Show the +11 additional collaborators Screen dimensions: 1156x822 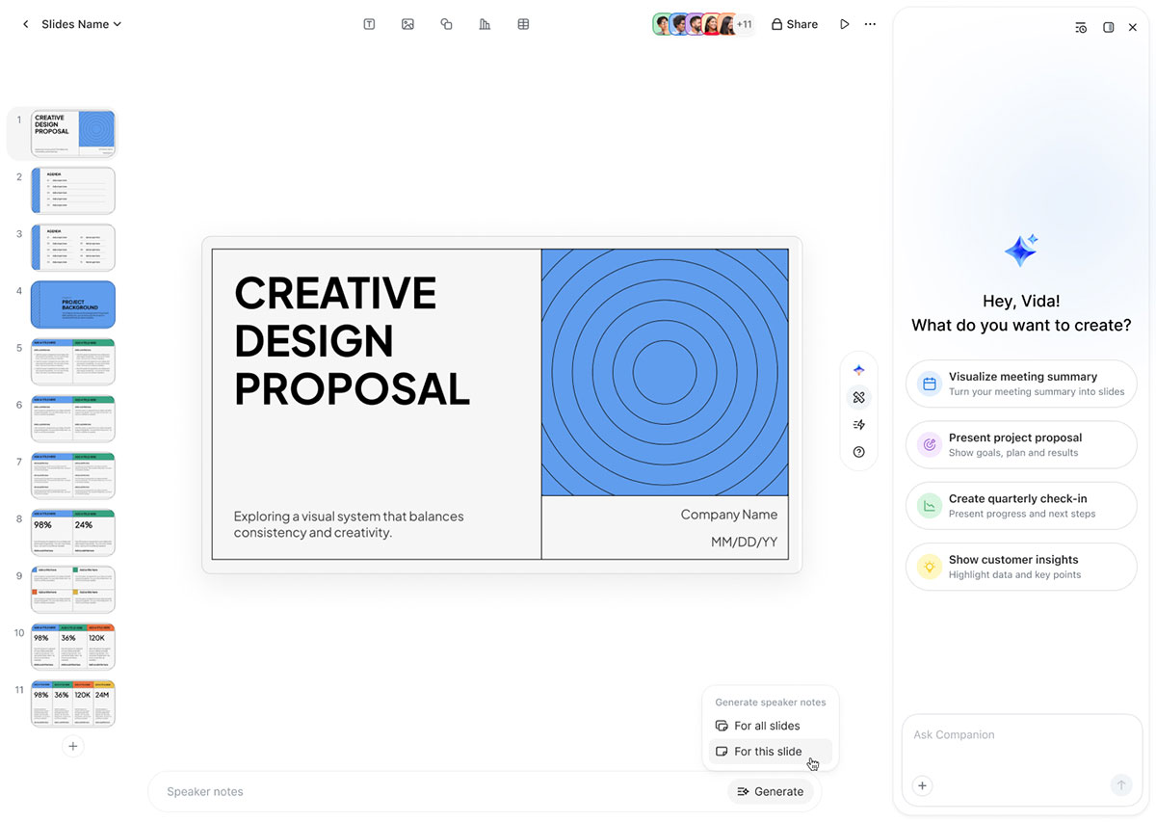745,24
